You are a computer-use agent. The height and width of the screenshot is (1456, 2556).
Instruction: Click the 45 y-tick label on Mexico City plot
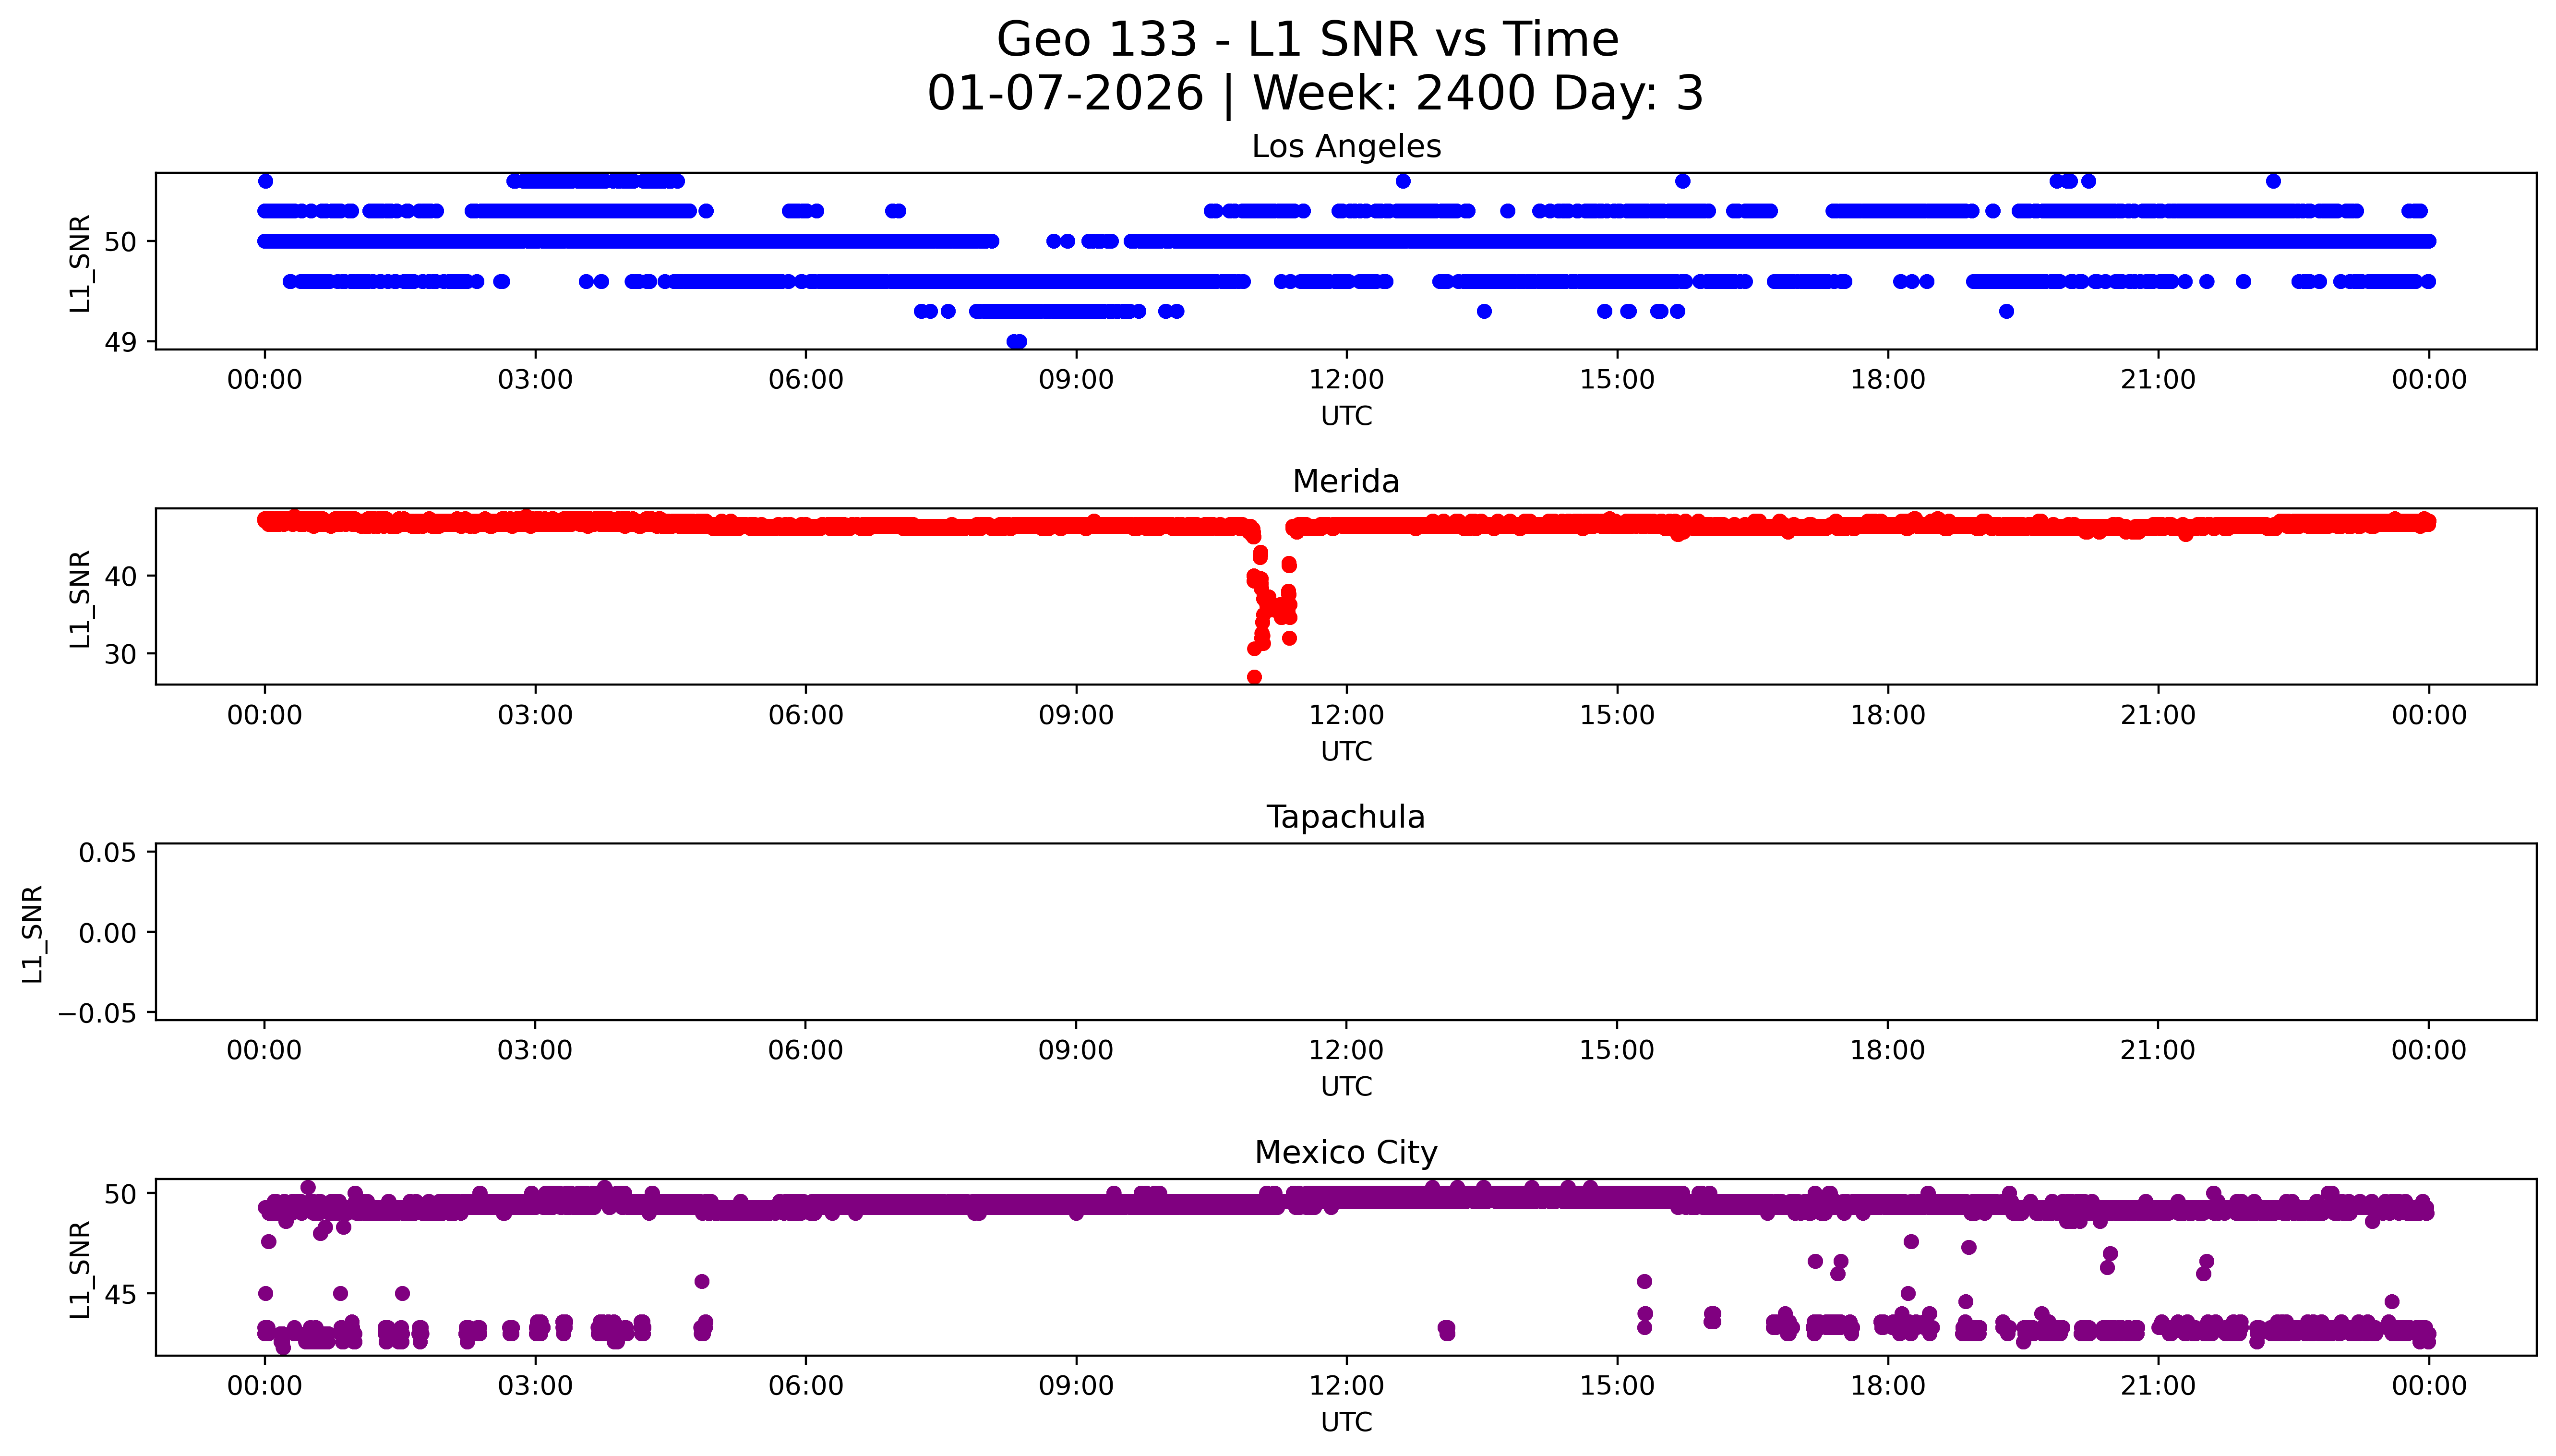point(120,1295)
